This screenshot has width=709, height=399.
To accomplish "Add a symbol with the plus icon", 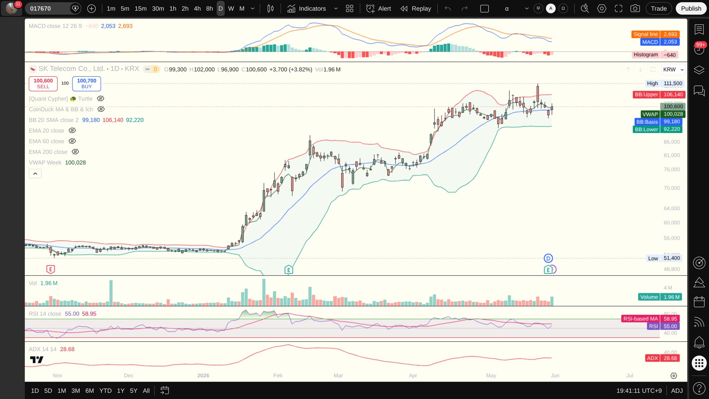I will (x=91, y=8).
